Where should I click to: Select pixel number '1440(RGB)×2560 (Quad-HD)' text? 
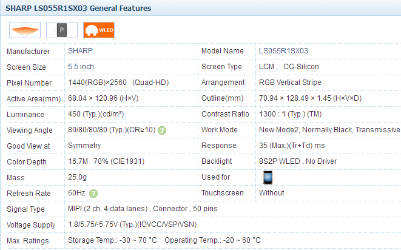point(118,83)
